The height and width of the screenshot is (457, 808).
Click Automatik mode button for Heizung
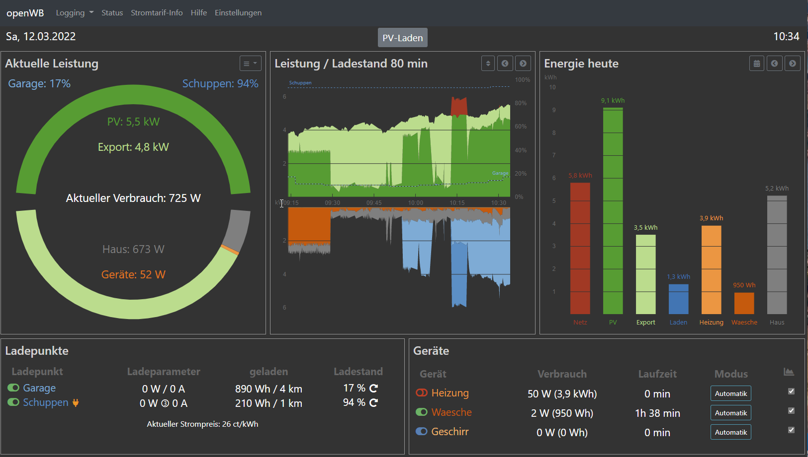tap(730, 393)
